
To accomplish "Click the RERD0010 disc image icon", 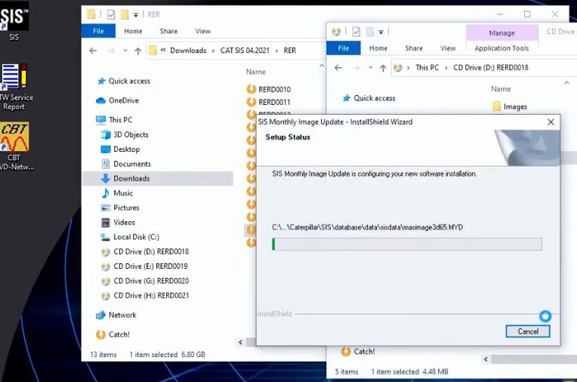I will [x=251, y=89].
